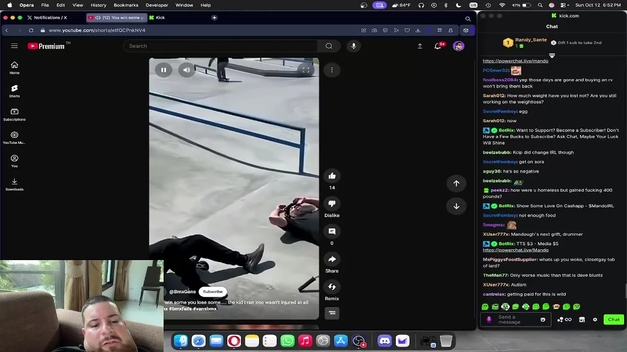
Task: Open the Opera application menu
Action: pyautogui.click(x=26, y=5)
